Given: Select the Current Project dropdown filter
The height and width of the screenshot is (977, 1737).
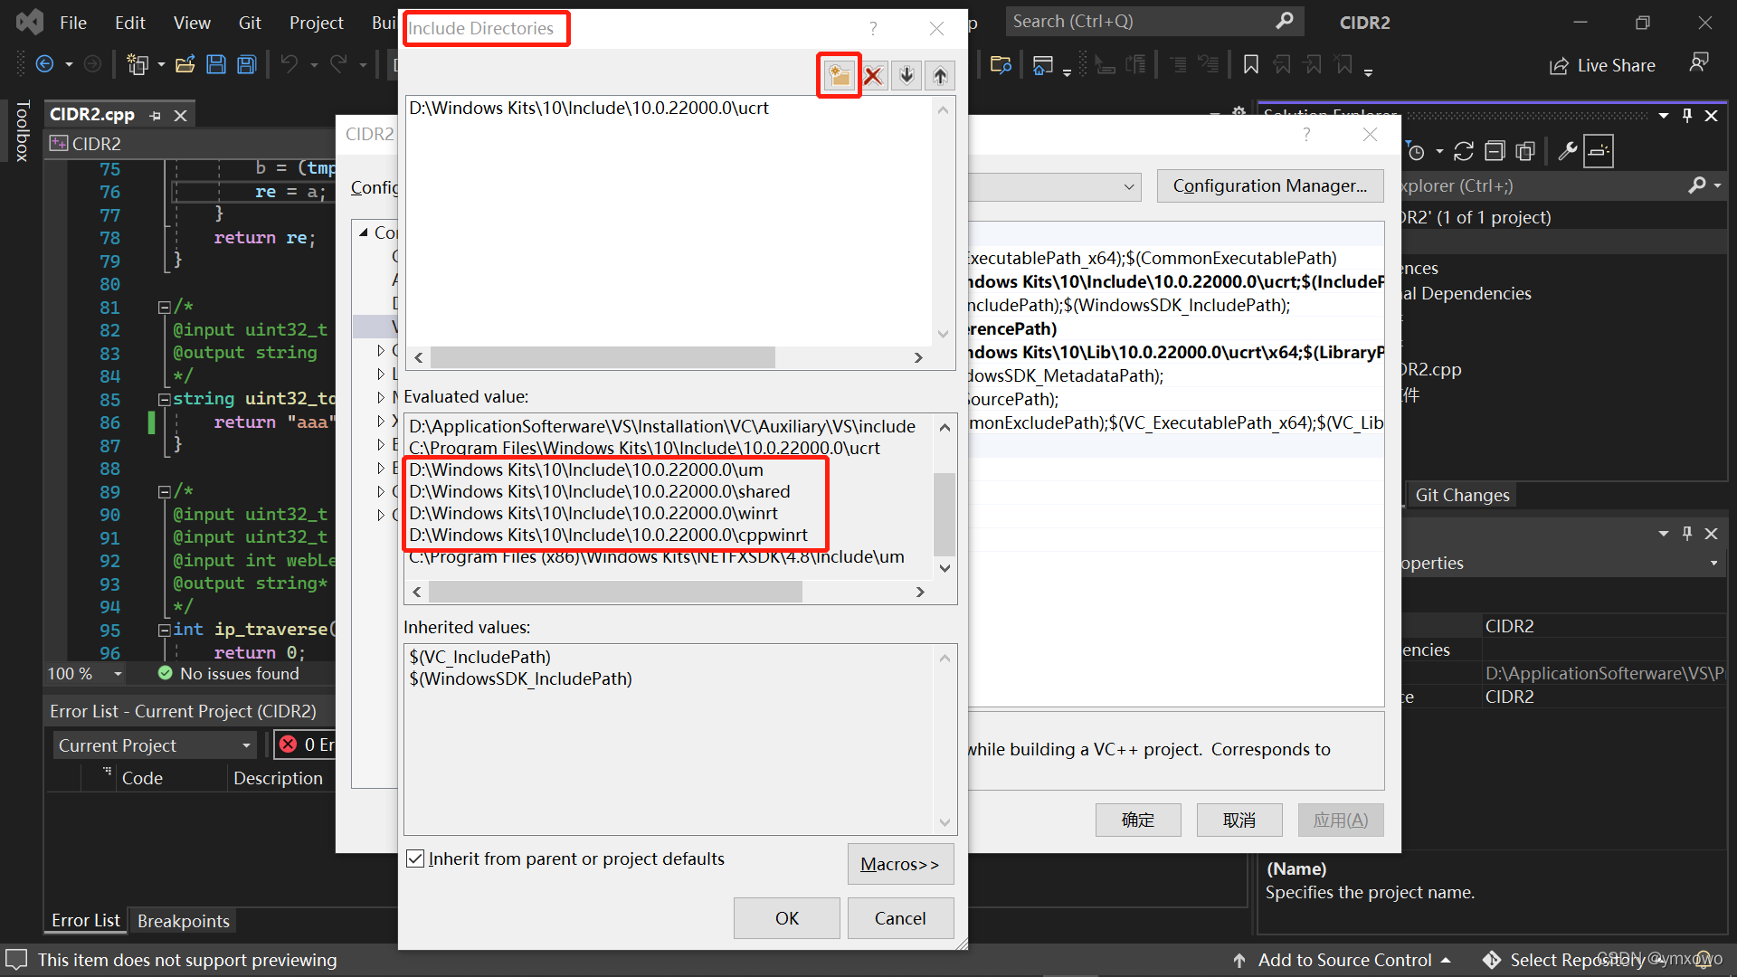Looking at the screenshot, I should tap(151, 745).
